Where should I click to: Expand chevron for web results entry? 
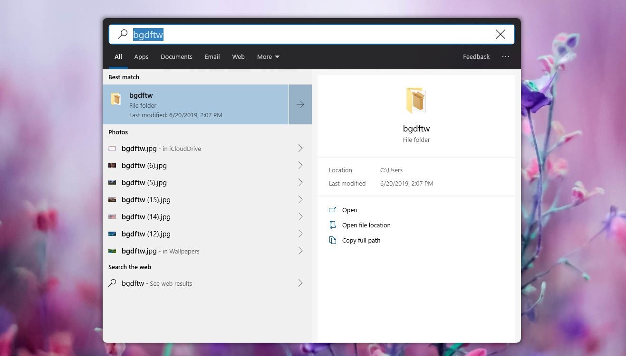click(x=300, y=283)
